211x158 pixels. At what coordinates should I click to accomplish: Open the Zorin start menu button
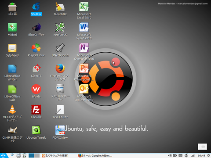(x=4, y=156)
